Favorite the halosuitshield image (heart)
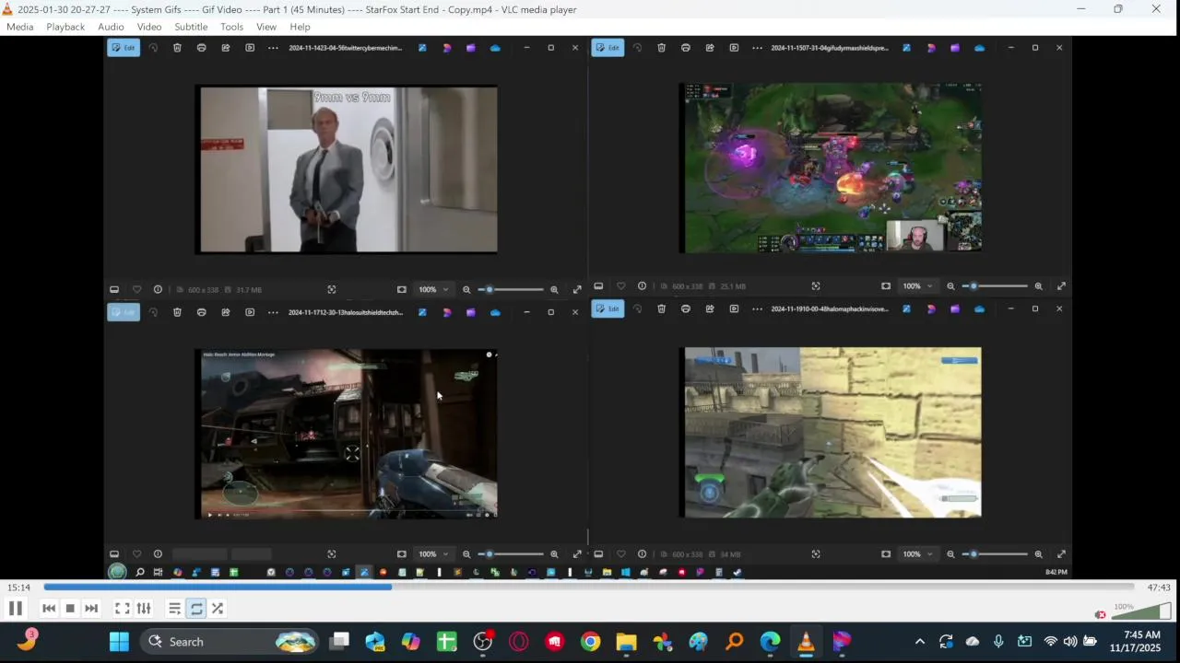The width and height of the screenshot is (1180, 663). point(136,553)
